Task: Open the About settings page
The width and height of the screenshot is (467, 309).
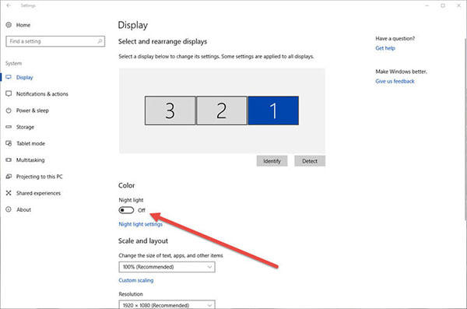Action: coord(23,210)
